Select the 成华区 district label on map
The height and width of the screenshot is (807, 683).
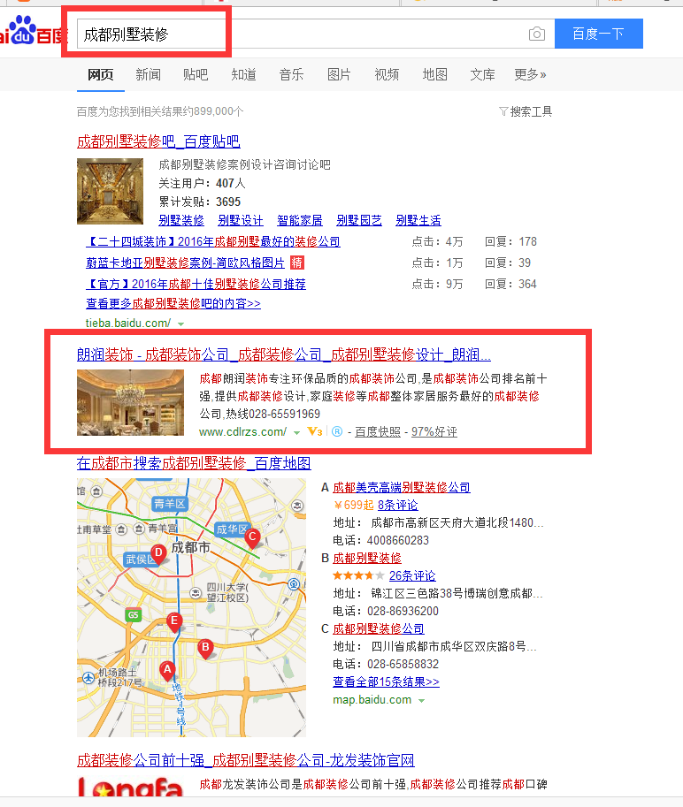(231, 529)
